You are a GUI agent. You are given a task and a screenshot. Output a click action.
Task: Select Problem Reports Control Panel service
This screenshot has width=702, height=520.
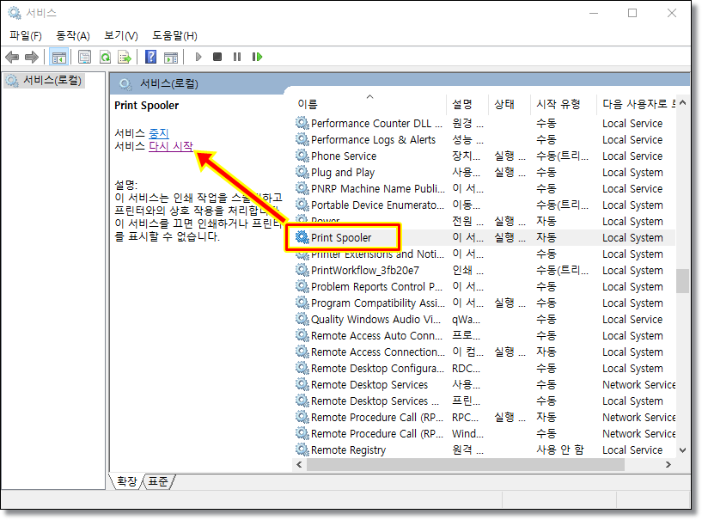point(485,287)
